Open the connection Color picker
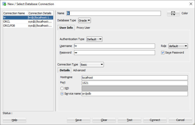Image resolution: width=195 pixels, height=125 pixels. pyautogui.click(x=173, y=13)
